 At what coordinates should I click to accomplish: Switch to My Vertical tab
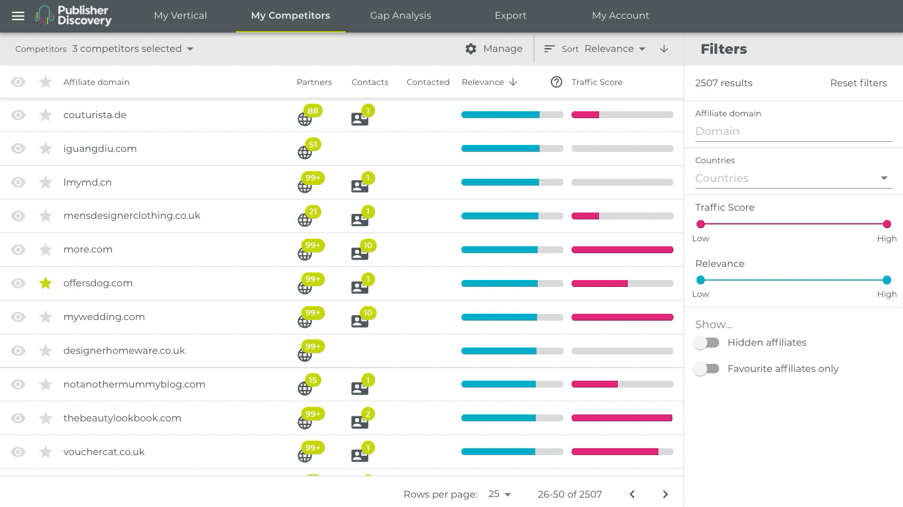click(x=180, y=16)
